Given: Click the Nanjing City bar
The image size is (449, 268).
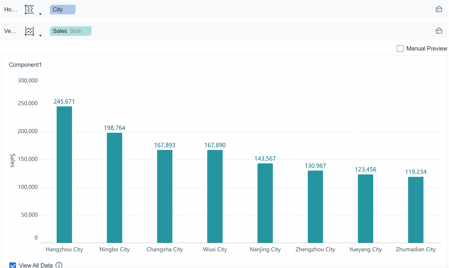Looking at the screenshot, I should [x=265, y=203].
